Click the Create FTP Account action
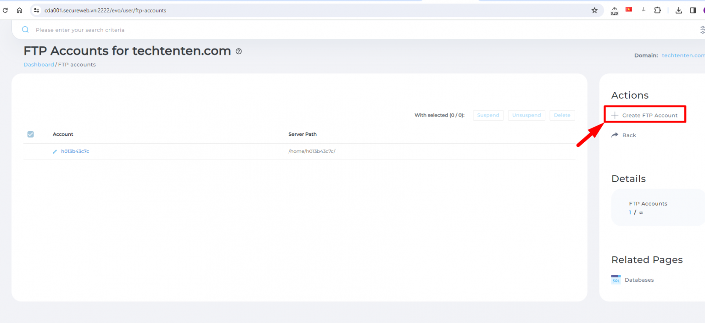This screenshot has width=705, height=323. click(x=648, y=115)
